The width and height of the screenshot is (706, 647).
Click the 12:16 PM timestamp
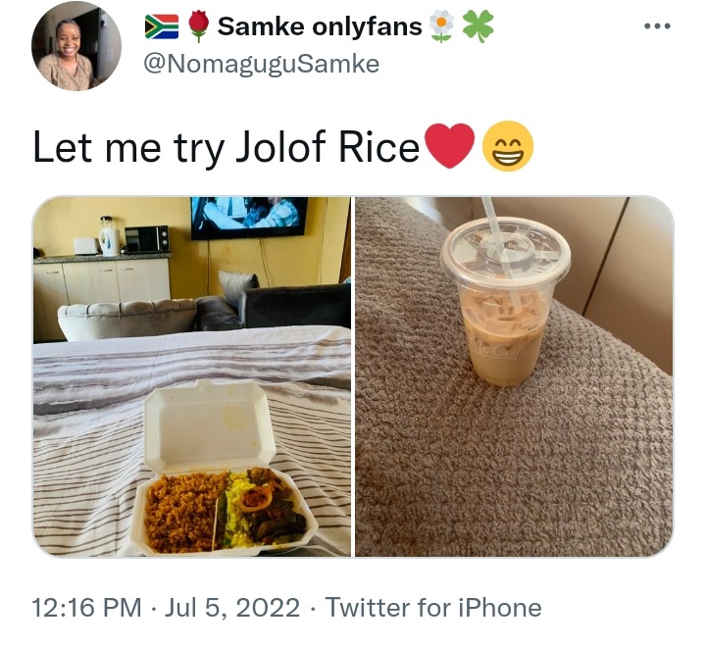click(86, 608)
